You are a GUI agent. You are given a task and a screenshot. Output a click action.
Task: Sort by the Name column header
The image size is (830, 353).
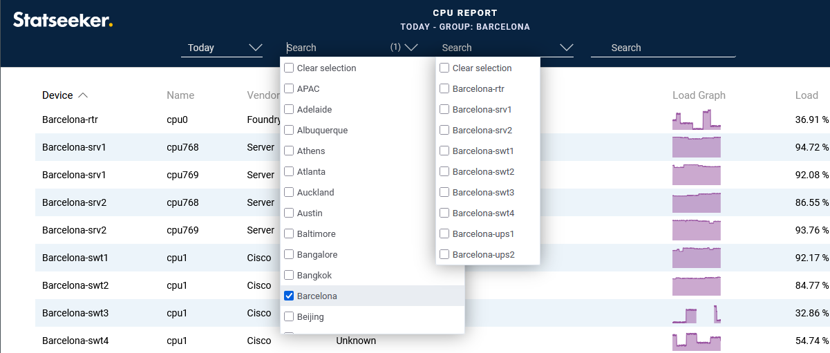tap(180, 95)
